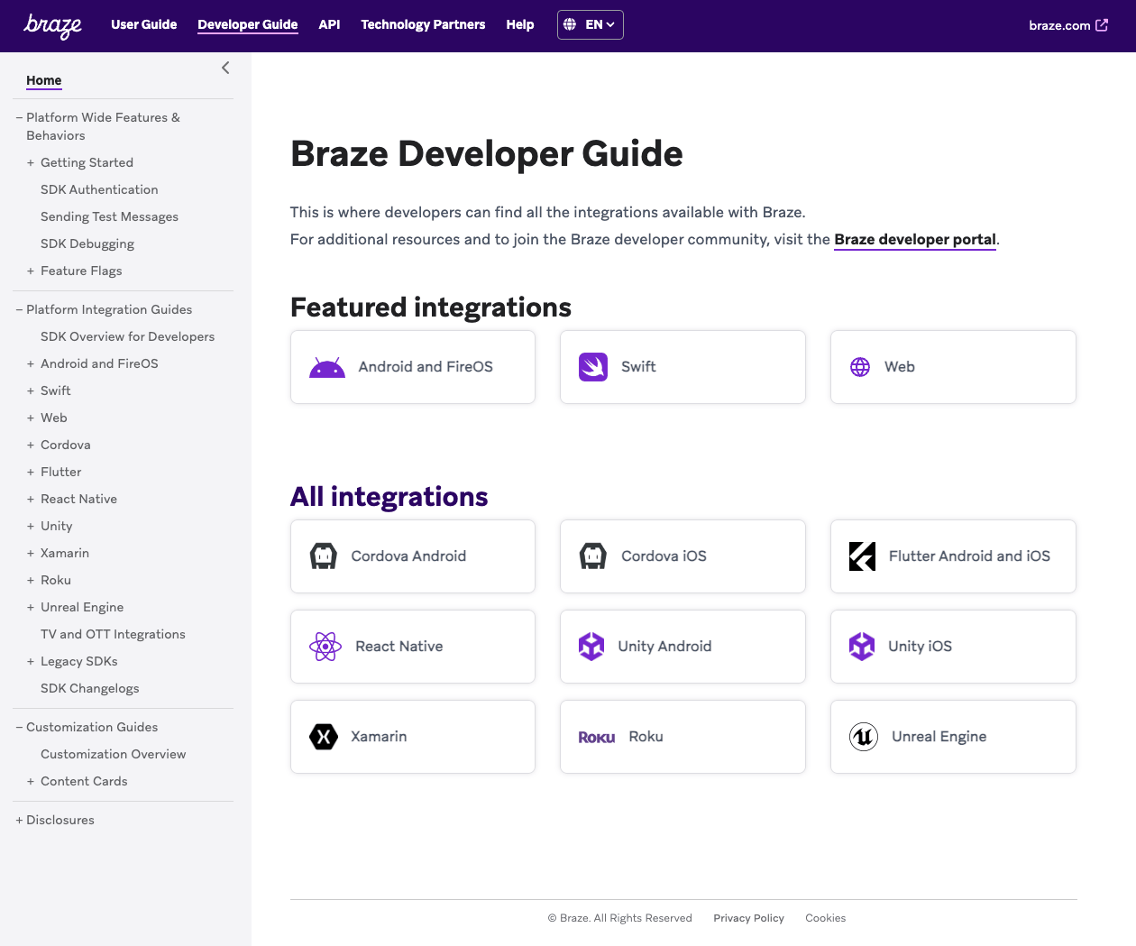Open the EN language dropdown
The width and height of the screenshot is (1136, 946).
coord(591,24)
